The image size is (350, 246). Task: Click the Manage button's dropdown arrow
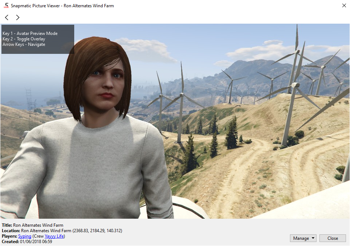coord(312,238)
